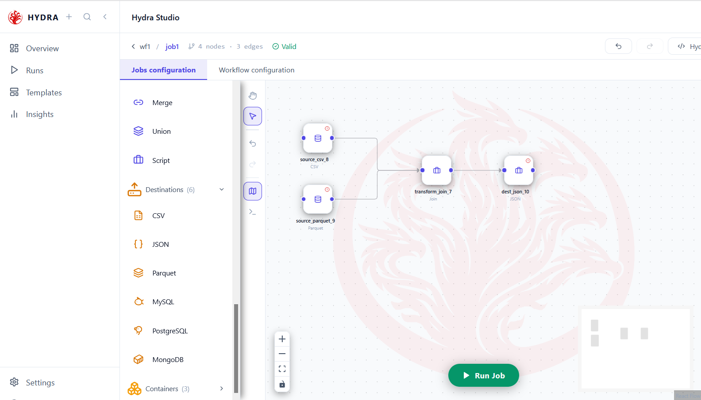Toggle the minimap map icon
Screen dimensions: 701x400
(253, 191)
